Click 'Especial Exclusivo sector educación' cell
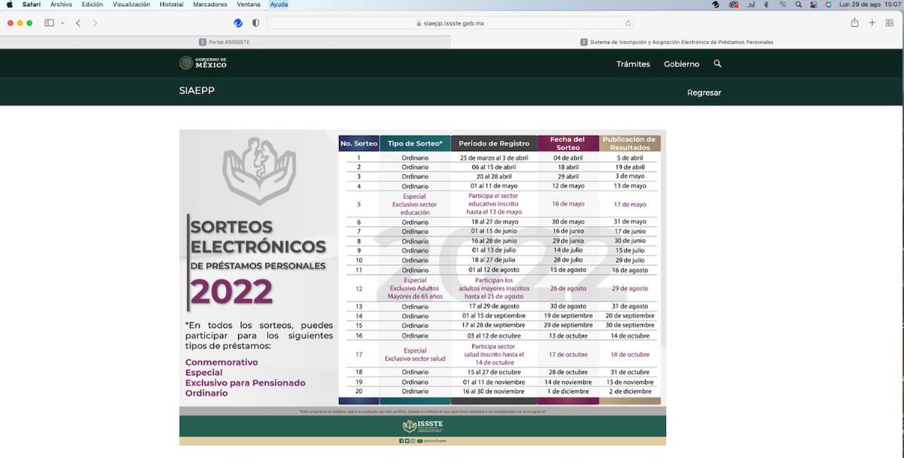904x458 pixels. pos(415,204)
